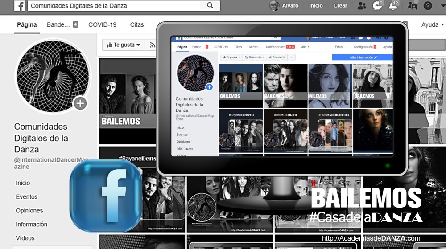This screenshot has width=446, height=249.
Task: Expand the Ayuda dropdown on the background page
Action: pos(432,24)
